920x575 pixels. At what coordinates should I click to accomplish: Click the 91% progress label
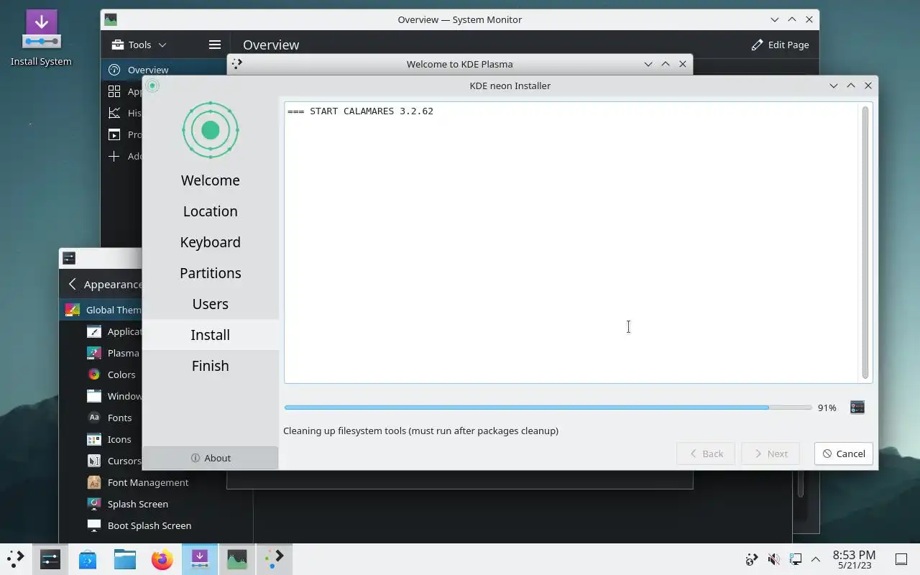827,408
